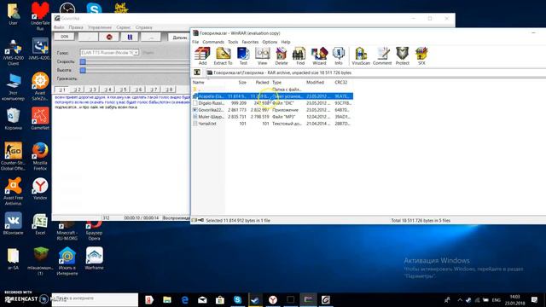Click the Extract To toolbar icon

tap(223, 56)
